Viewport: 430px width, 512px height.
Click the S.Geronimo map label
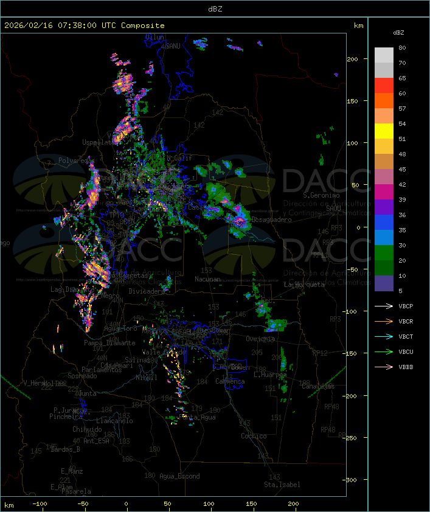click(321, 195)
